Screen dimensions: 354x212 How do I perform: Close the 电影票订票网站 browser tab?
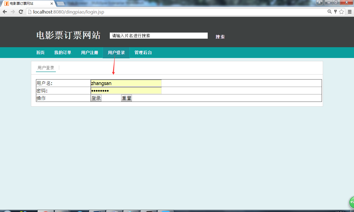[x=52, y=4]
